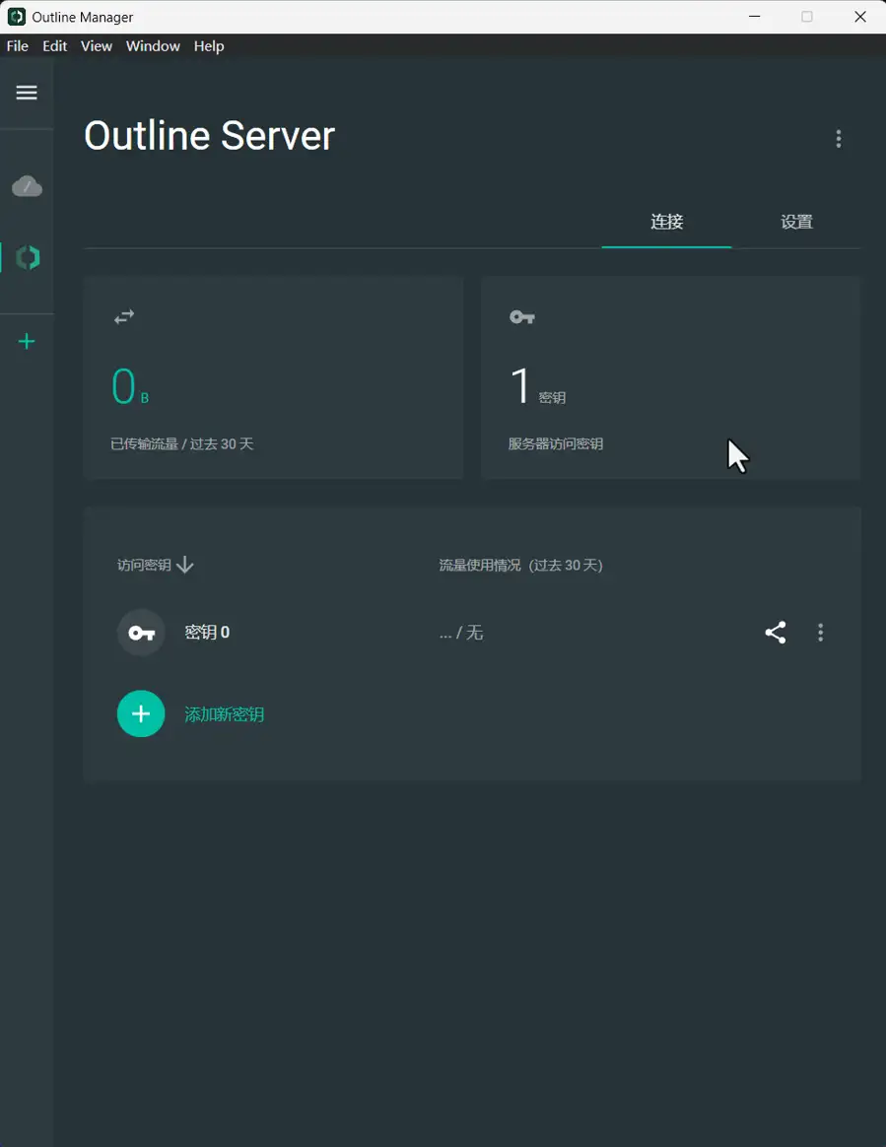The height and width of the screenshot is (1147, 886).
Task: Switch to the 连接 tab
Action: tap(666, 222)
